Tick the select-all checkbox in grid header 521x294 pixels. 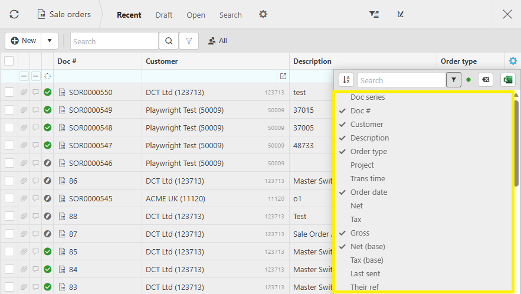[9, 61]
